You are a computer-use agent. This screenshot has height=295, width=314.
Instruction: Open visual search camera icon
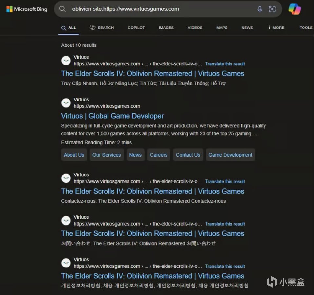click(x=272, y=9)
